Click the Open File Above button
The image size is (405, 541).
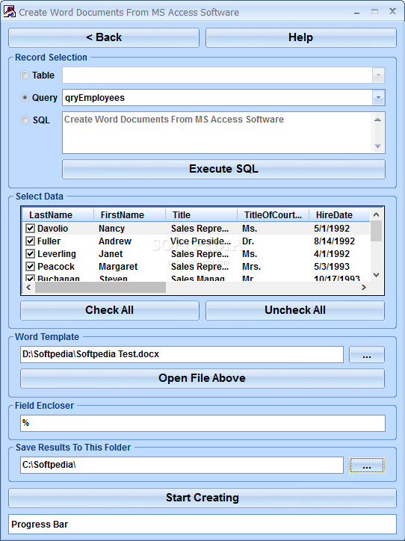tap(202, 378)
